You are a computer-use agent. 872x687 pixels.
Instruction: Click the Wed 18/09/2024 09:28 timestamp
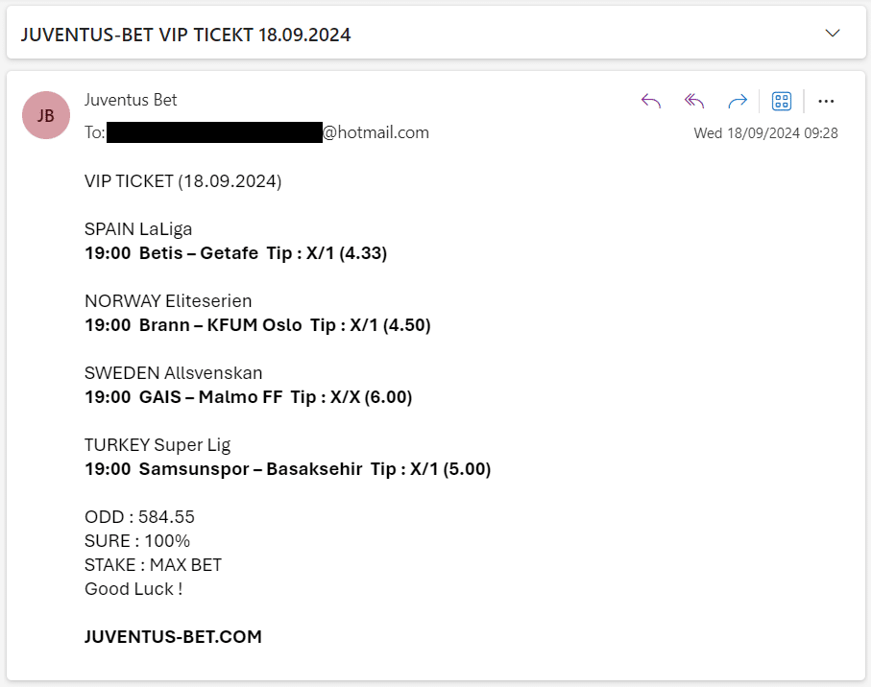click(765, 133)
